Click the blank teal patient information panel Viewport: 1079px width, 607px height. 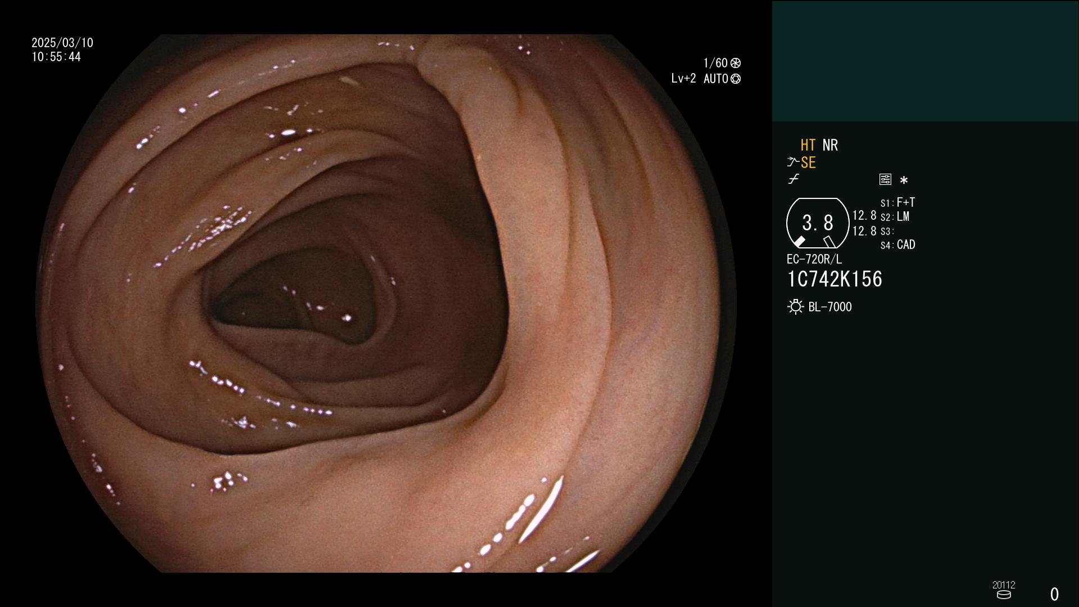click(x=925, y=61)
